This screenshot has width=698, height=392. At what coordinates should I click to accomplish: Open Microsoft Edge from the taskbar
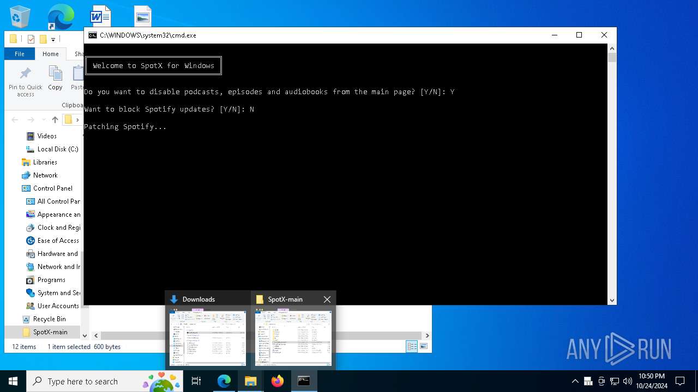224,381
